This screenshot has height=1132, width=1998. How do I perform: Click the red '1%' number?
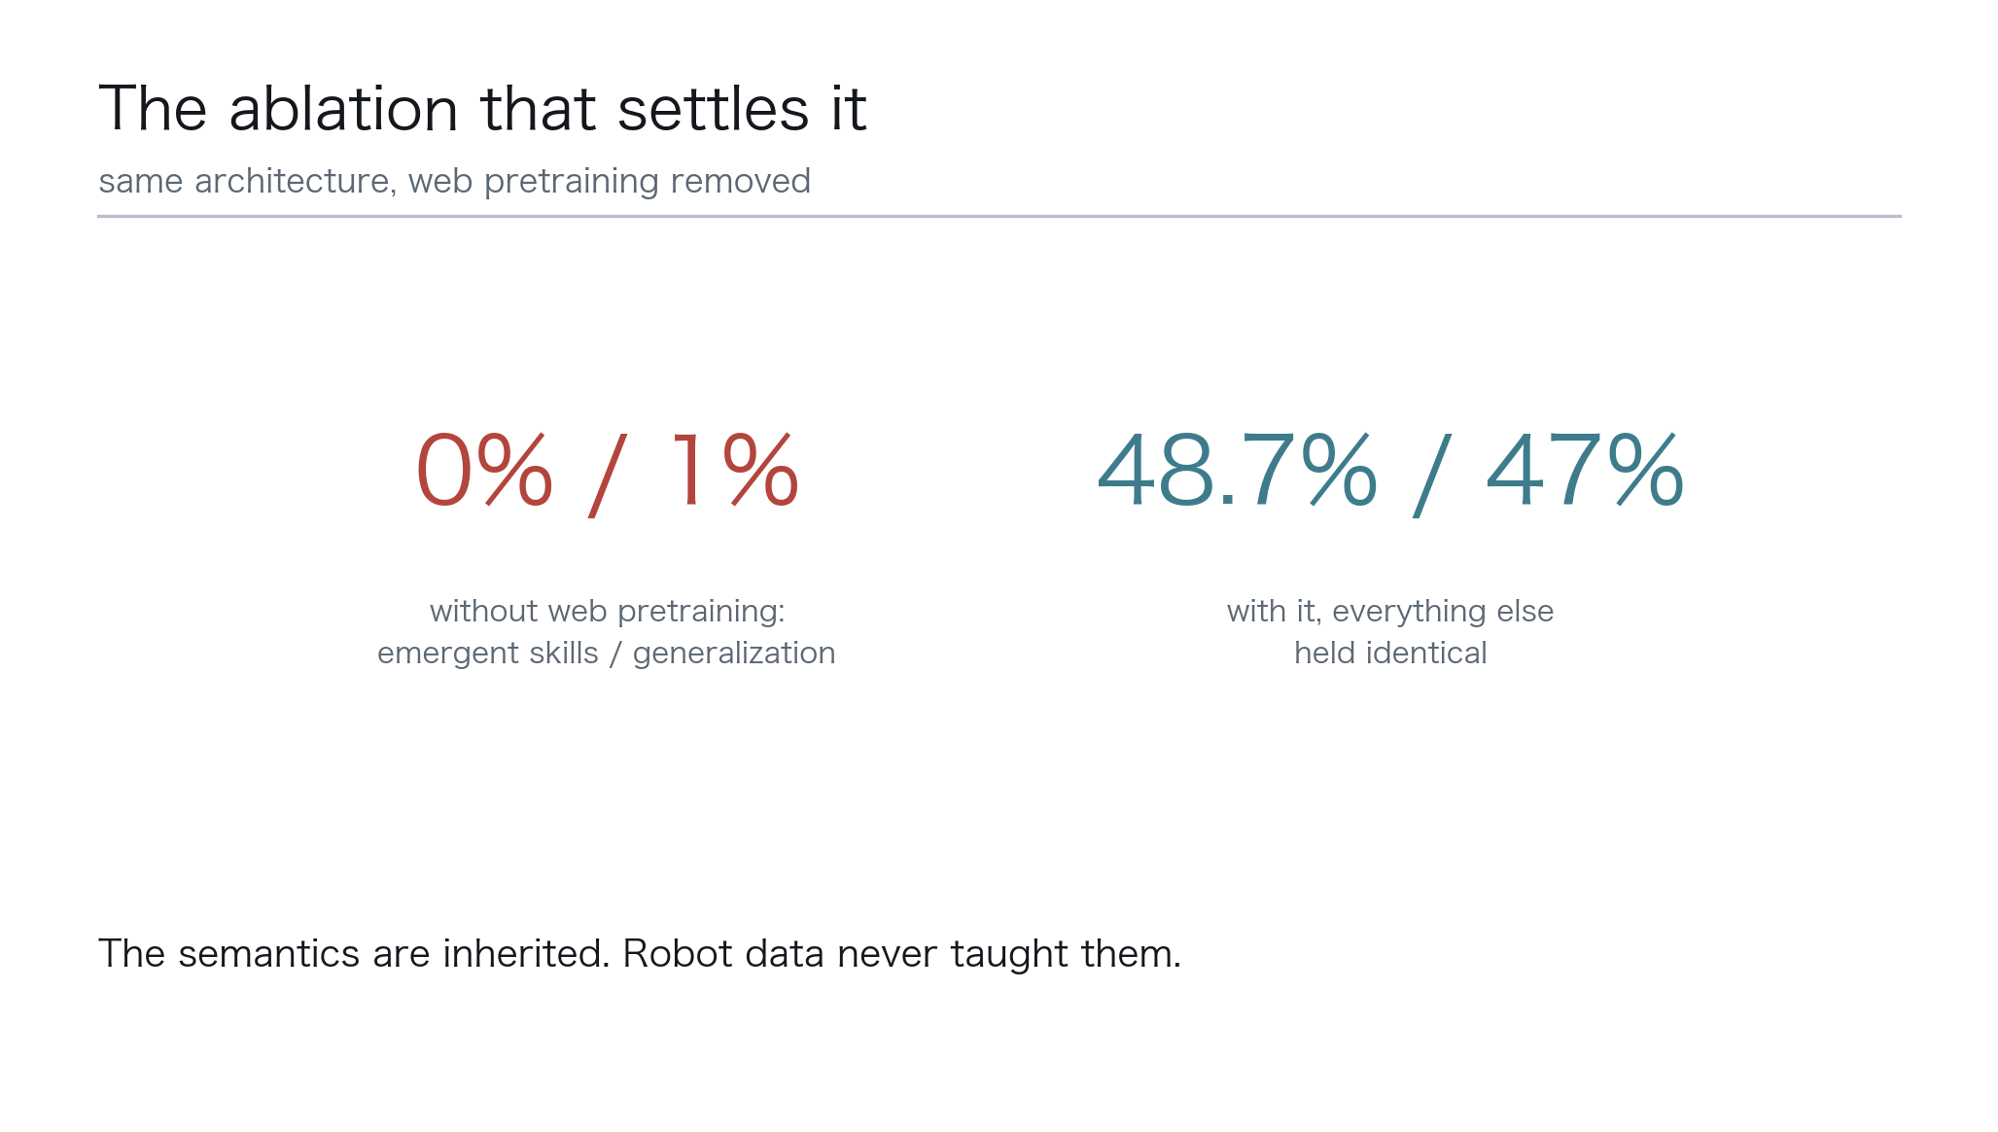(x=734, y=471)
